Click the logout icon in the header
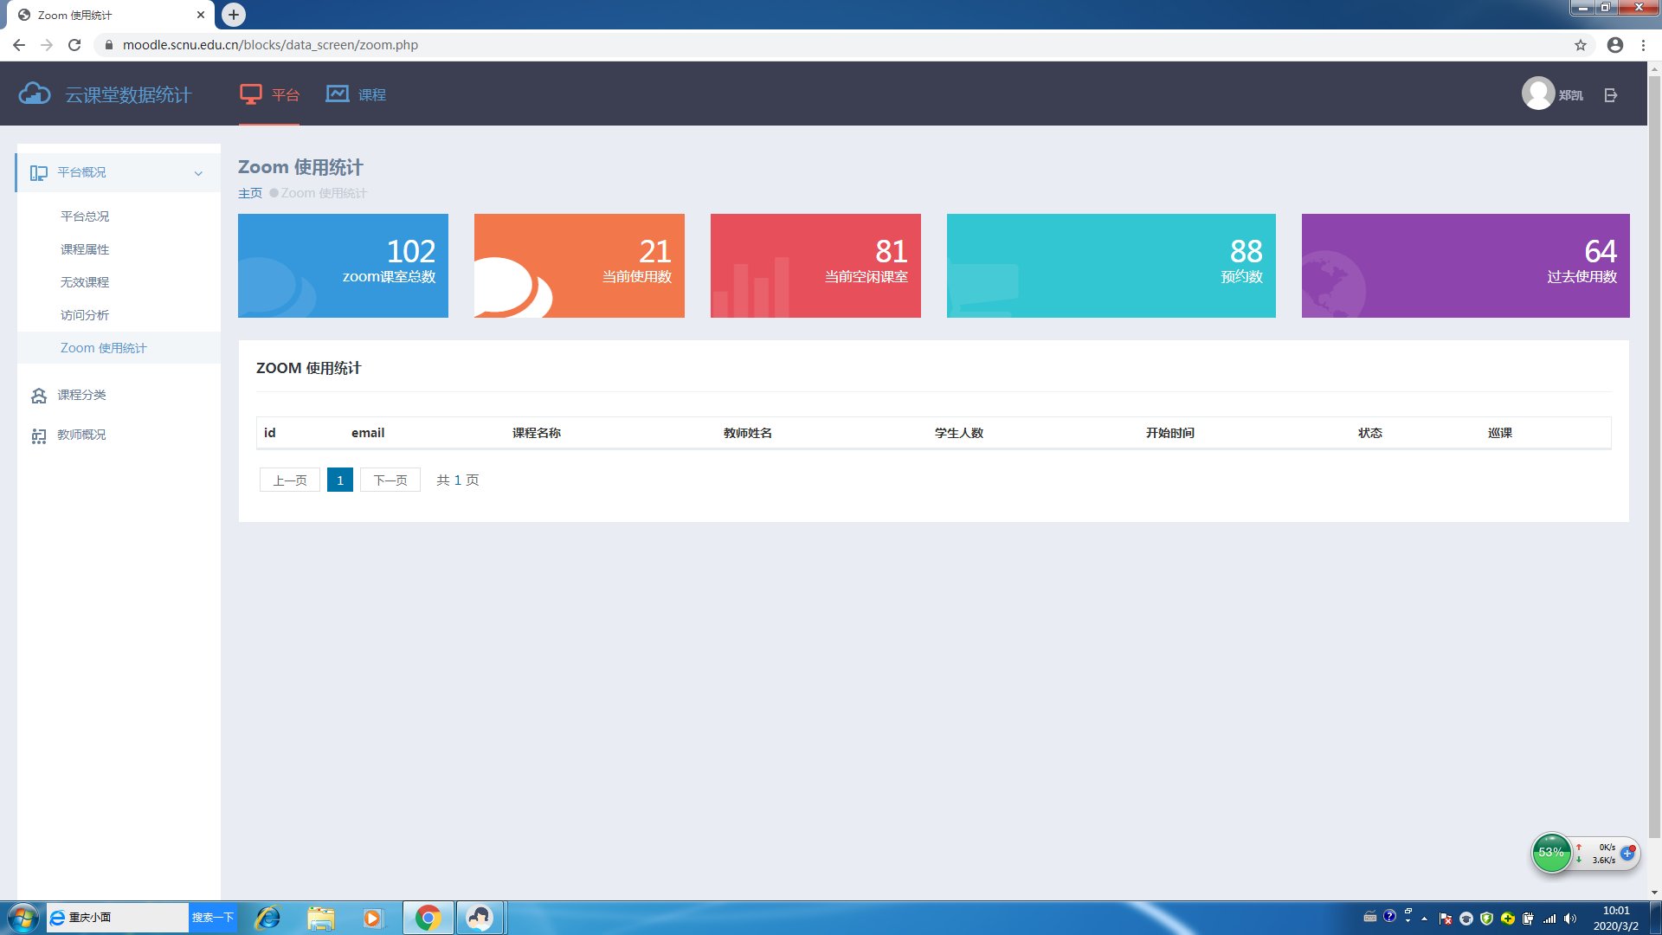Screen dimensions: 1662x935 click(1610, 95)
